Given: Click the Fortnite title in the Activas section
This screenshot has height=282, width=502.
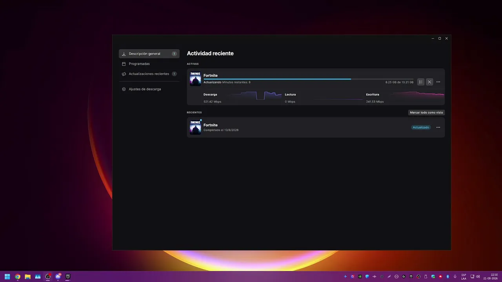Looking at the screenshot, I should 211,75.
